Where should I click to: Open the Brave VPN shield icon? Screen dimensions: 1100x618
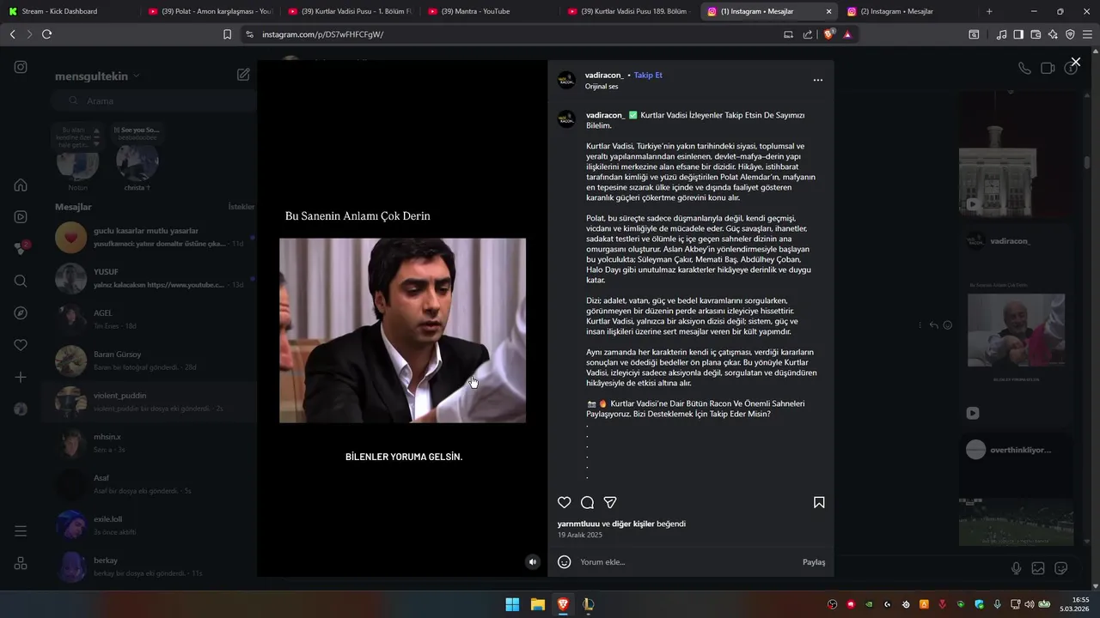click(1070, 34)
